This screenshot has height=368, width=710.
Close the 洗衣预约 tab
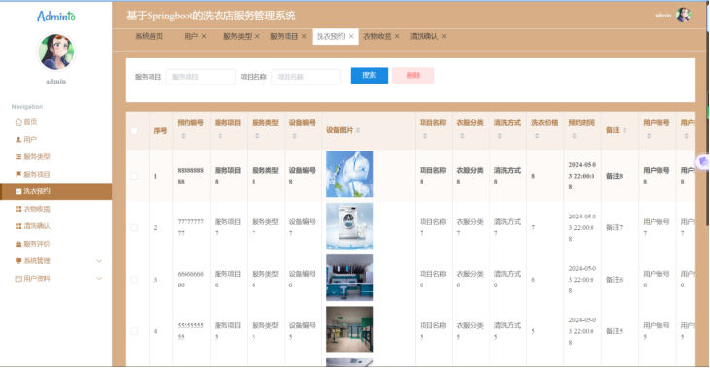pyautogui.click(x=351, y=36)
